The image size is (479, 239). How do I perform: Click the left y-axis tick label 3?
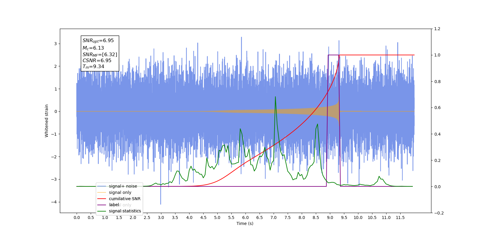pyautogui.click(x=55, y=44)
